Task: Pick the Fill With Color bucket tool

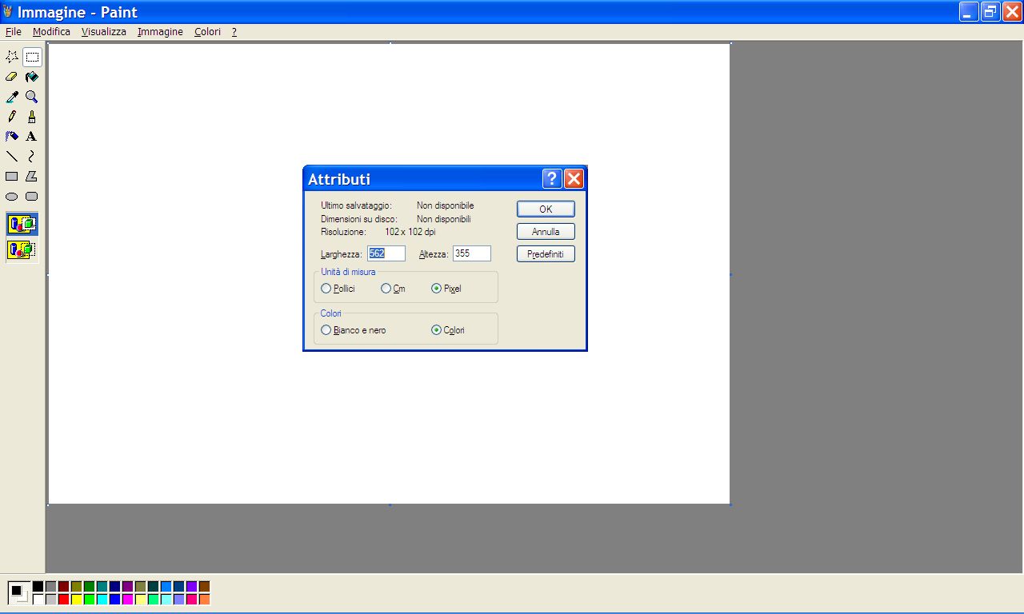Action: (32, 77)
